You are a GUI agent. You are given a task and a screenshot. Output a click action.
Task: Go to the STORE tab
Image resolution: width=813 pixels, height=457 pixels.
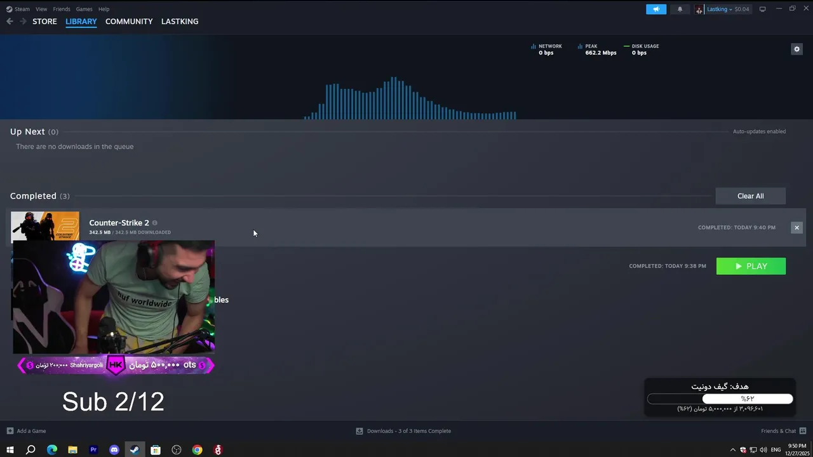pyautogui.click(x=44, y=22)
